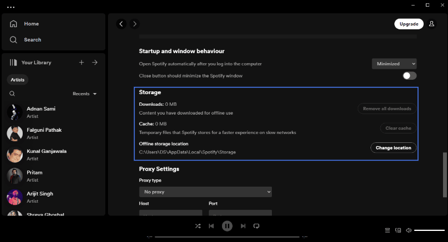The height and width of the screenshot is (242, 448).
Task: Toggle repeat mode
Action: tap(256, 226)
